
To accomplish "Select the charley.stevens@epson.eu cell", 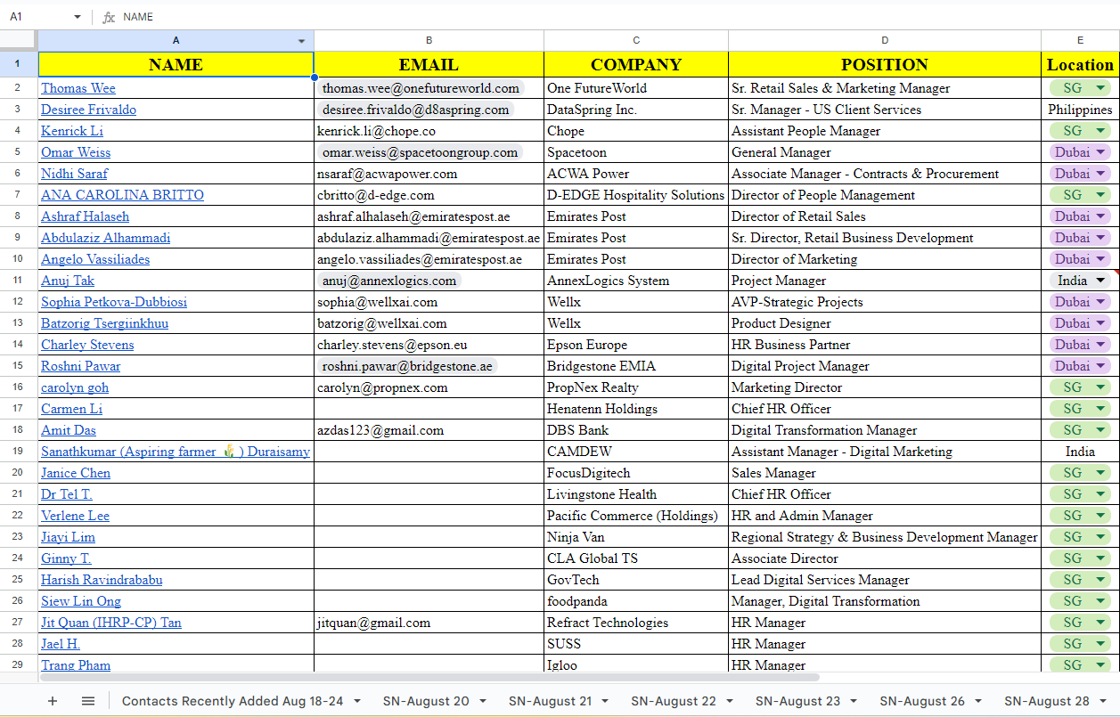I will click(429, 345).
